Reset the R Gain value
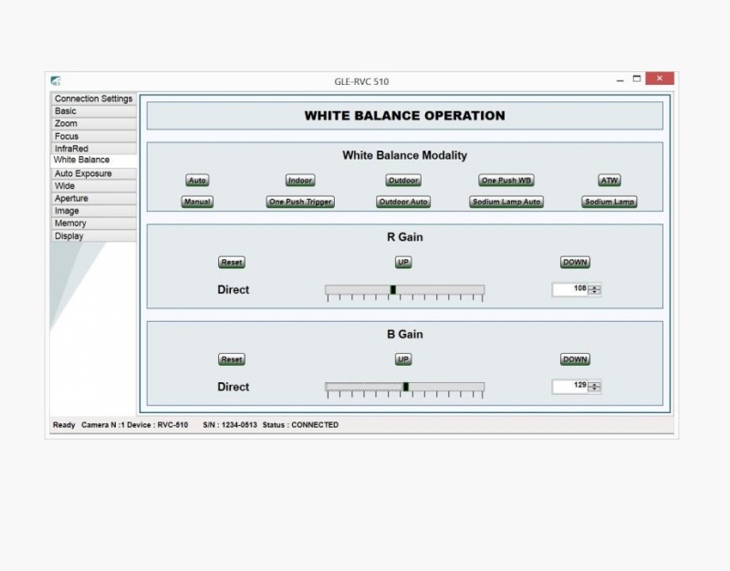Screen dimensions: 730x571 tap(232, 263)
